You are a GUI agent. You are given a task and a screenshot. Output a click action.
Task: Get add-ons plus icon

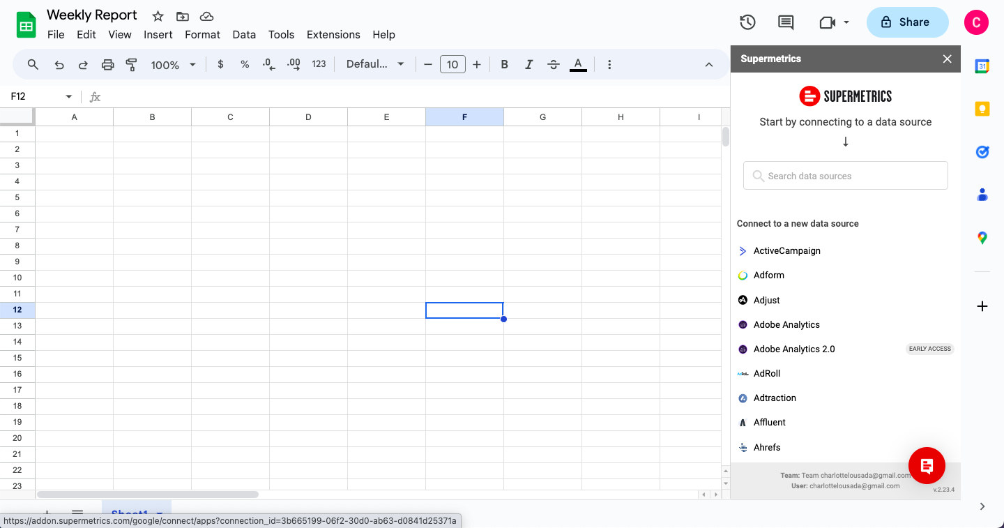[x=982, y=306]
